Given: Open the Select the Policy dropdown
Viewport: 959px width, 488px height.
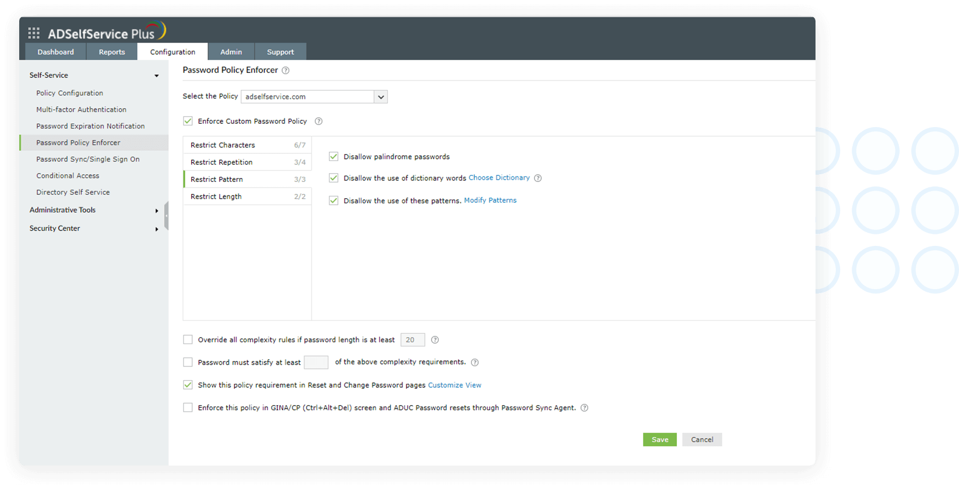Looking at the screenshot, I should pos(314,96).
